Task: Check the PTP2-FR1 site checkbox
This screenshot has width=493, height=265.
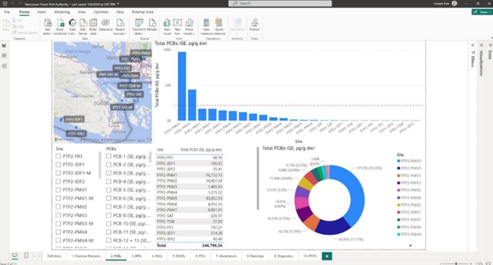Action: (x=58, y=156)
